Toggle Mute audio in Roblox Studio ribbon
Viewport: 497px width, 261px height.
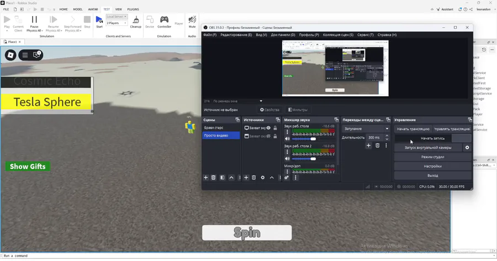[192, 21]
